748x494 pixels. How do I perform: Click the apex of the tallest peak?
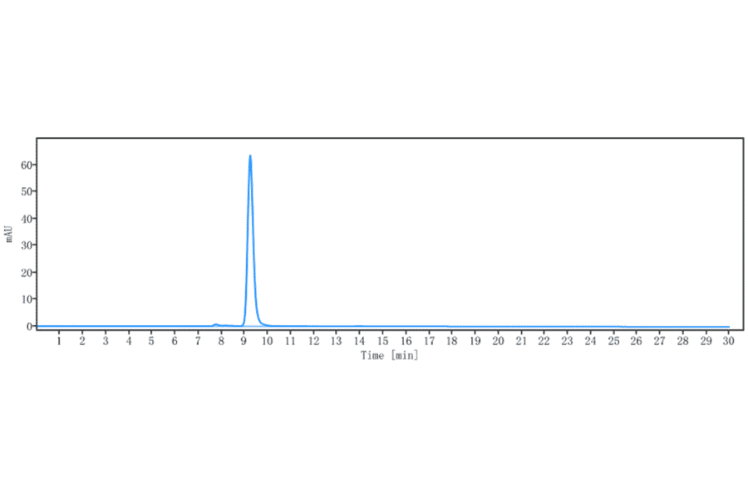[249, 155]
